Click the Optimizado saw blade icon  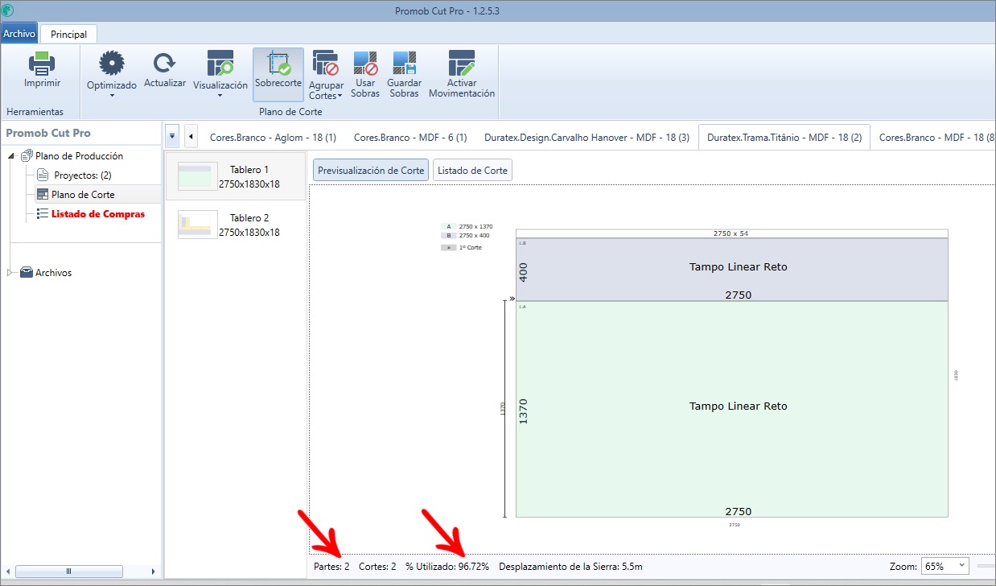(112, 64)
